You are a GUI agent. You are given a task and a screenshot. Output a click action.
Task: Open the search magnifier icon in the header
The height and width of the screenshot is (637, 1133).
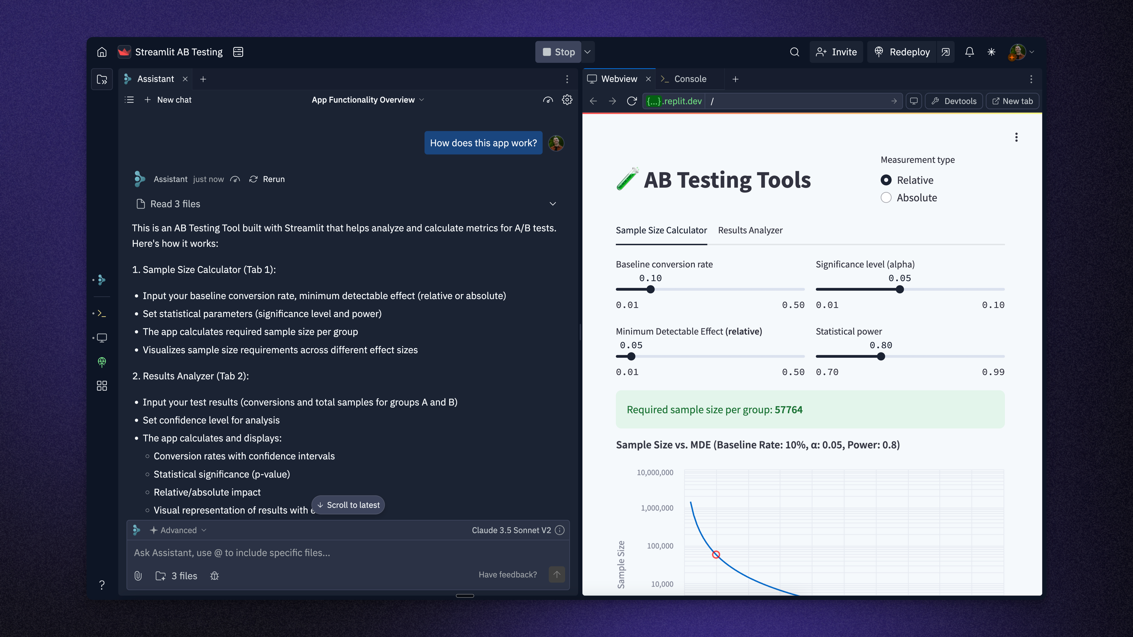(x=794, y=52)
